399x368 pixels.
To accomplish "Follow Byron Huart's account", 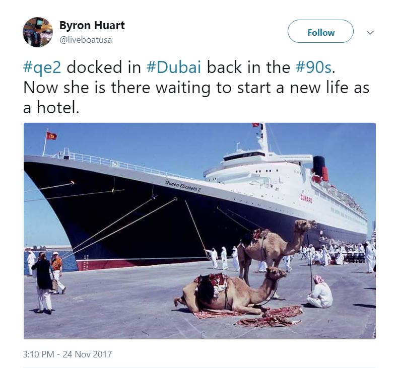I will pos(320,31).
